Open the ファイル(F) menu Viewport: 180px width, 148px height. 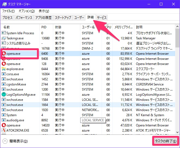8,11
